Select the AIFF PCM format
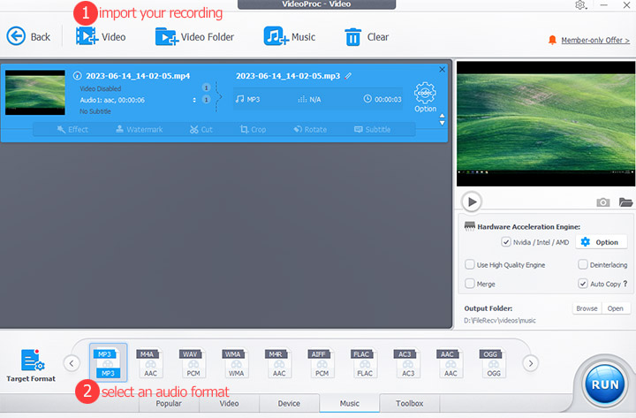This screenshot has height=418, width=636. pyautogui.click(x=322, y=363)
